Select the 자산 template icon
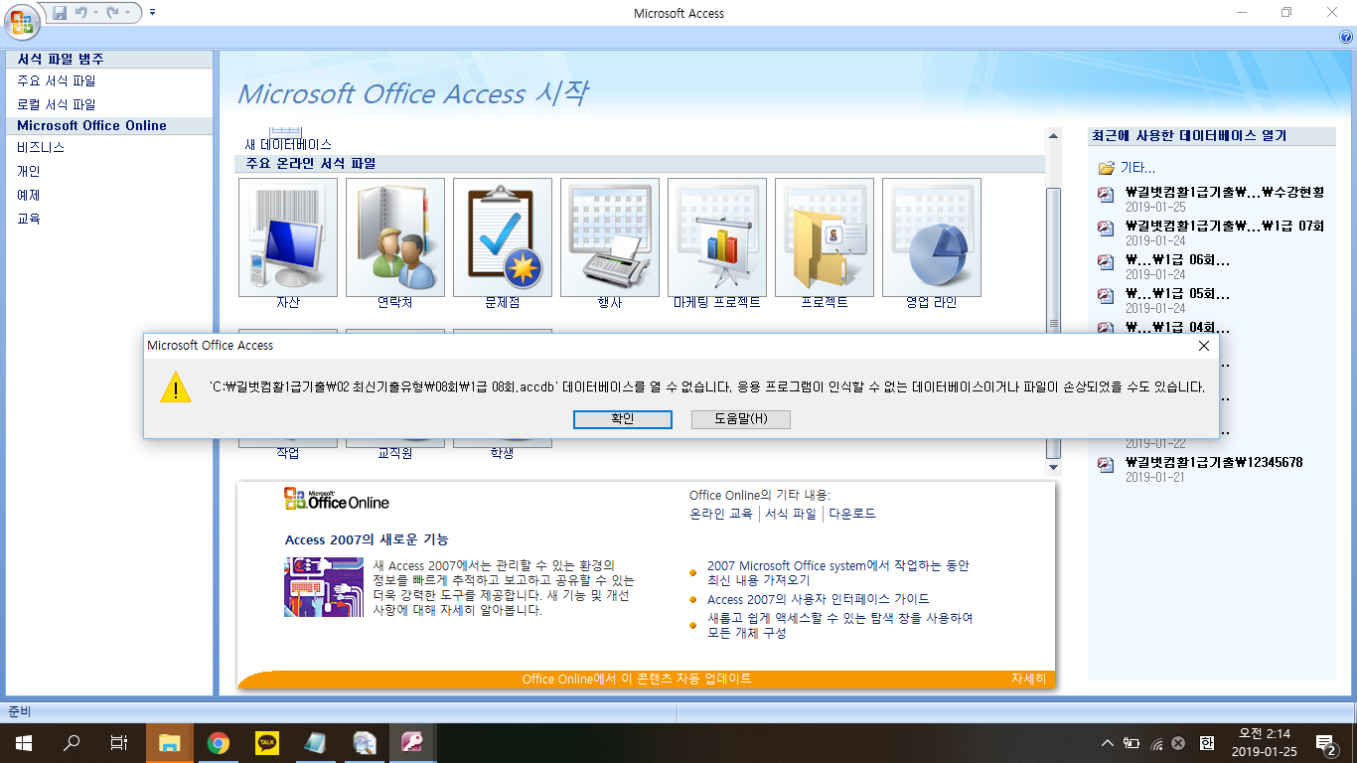This screenshot has height=763, width=1357. (288, 237)
